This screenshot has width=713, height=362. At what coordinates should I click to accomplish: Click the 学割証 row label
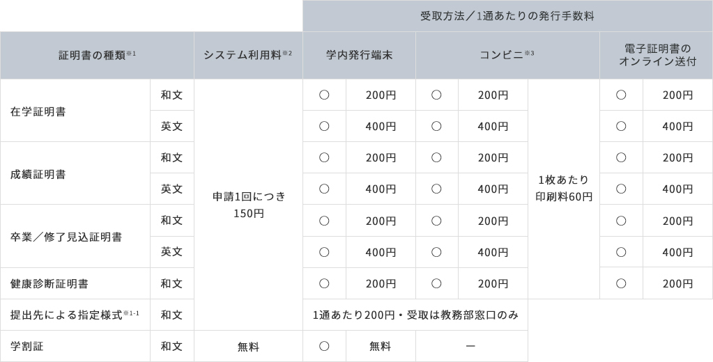[27, 346]
